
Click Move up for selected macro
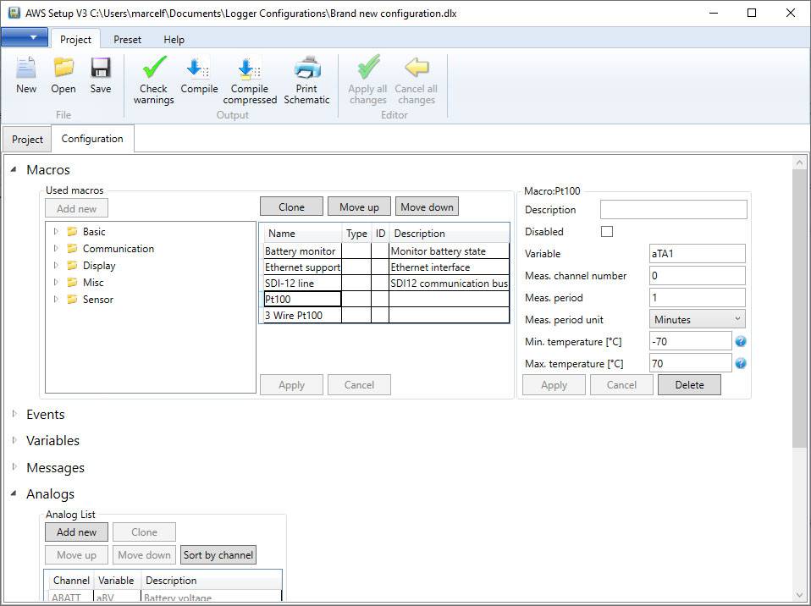click(x=359, y=207)
